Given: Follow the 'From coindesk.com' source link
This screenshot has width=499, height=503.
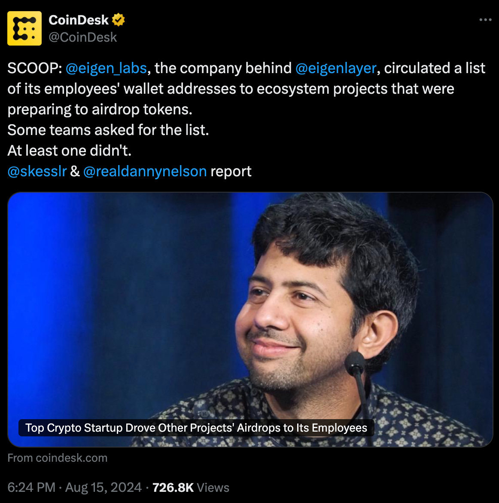Looking at the screenshot, I should 58,458.
